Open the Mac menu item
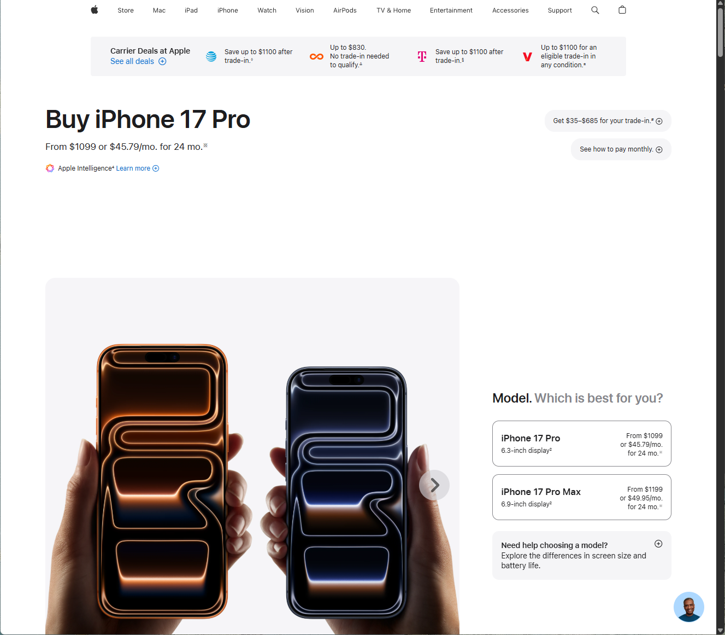The image size is (725, 635). point(159,10)
